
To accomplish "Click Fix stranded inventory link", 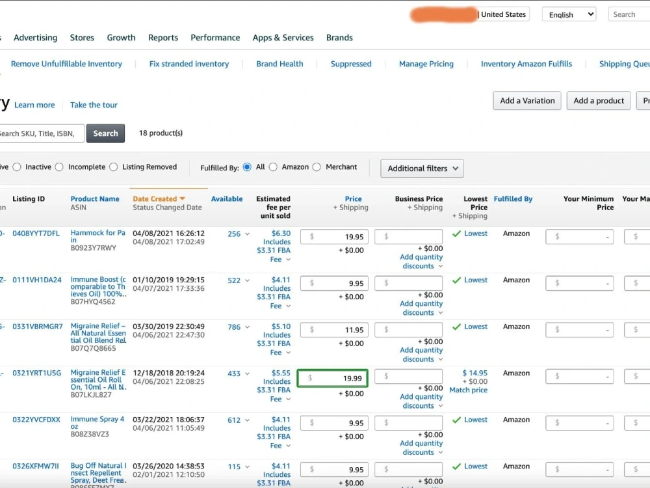I will coord(189,64).
